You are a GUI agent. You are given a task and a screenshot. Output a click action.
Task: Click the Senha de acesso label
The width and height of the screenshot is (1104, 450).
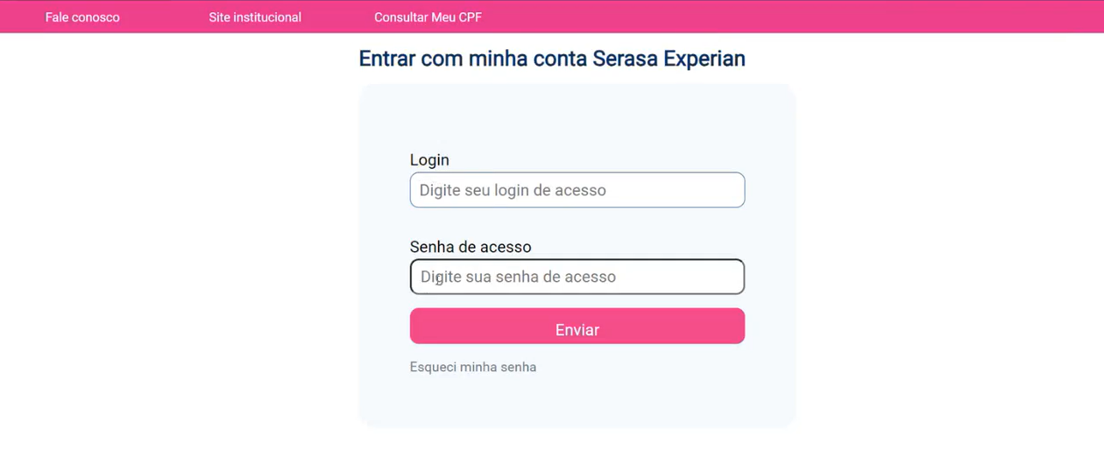click(471, 247)
